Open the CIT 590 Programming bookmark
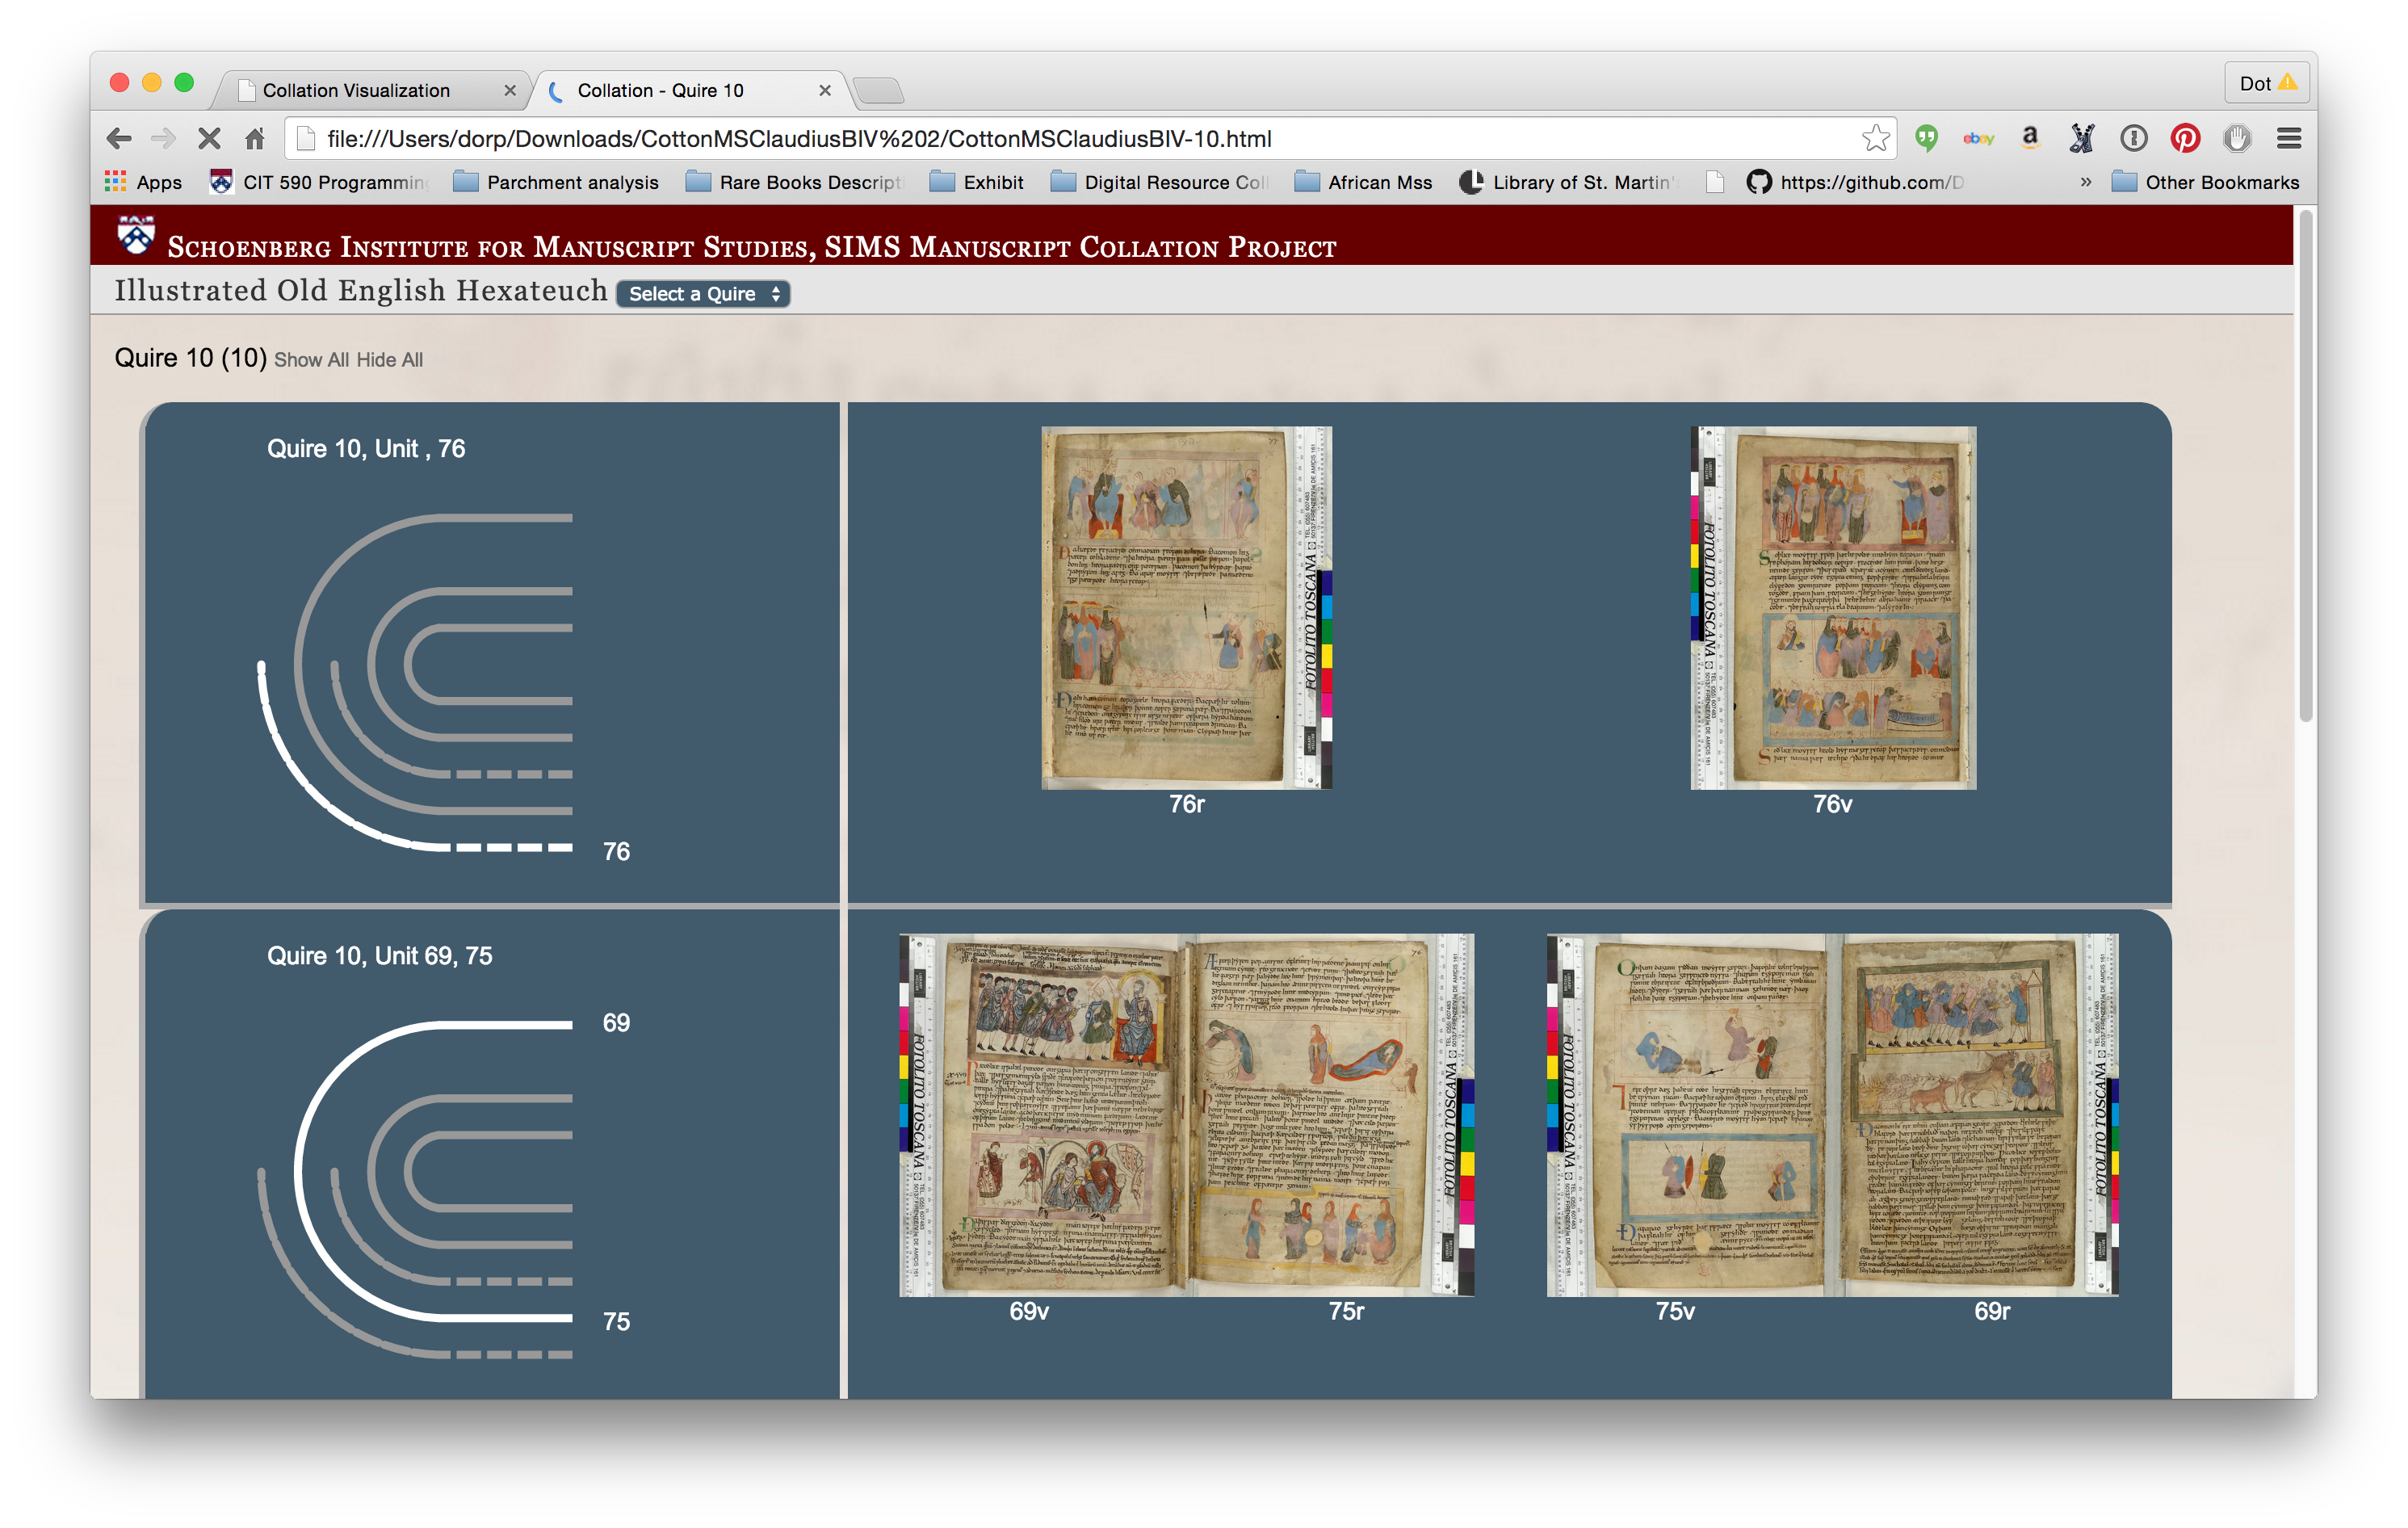 click(x=319, y=182)
